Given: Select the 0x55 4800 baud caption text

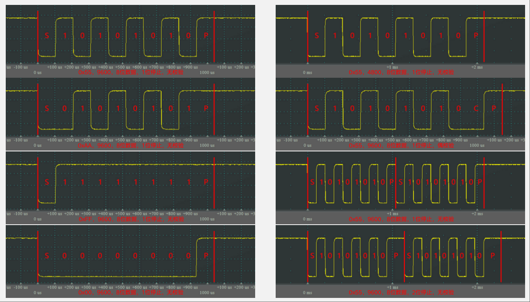Looking at the screenshot, I should [401, 72].
